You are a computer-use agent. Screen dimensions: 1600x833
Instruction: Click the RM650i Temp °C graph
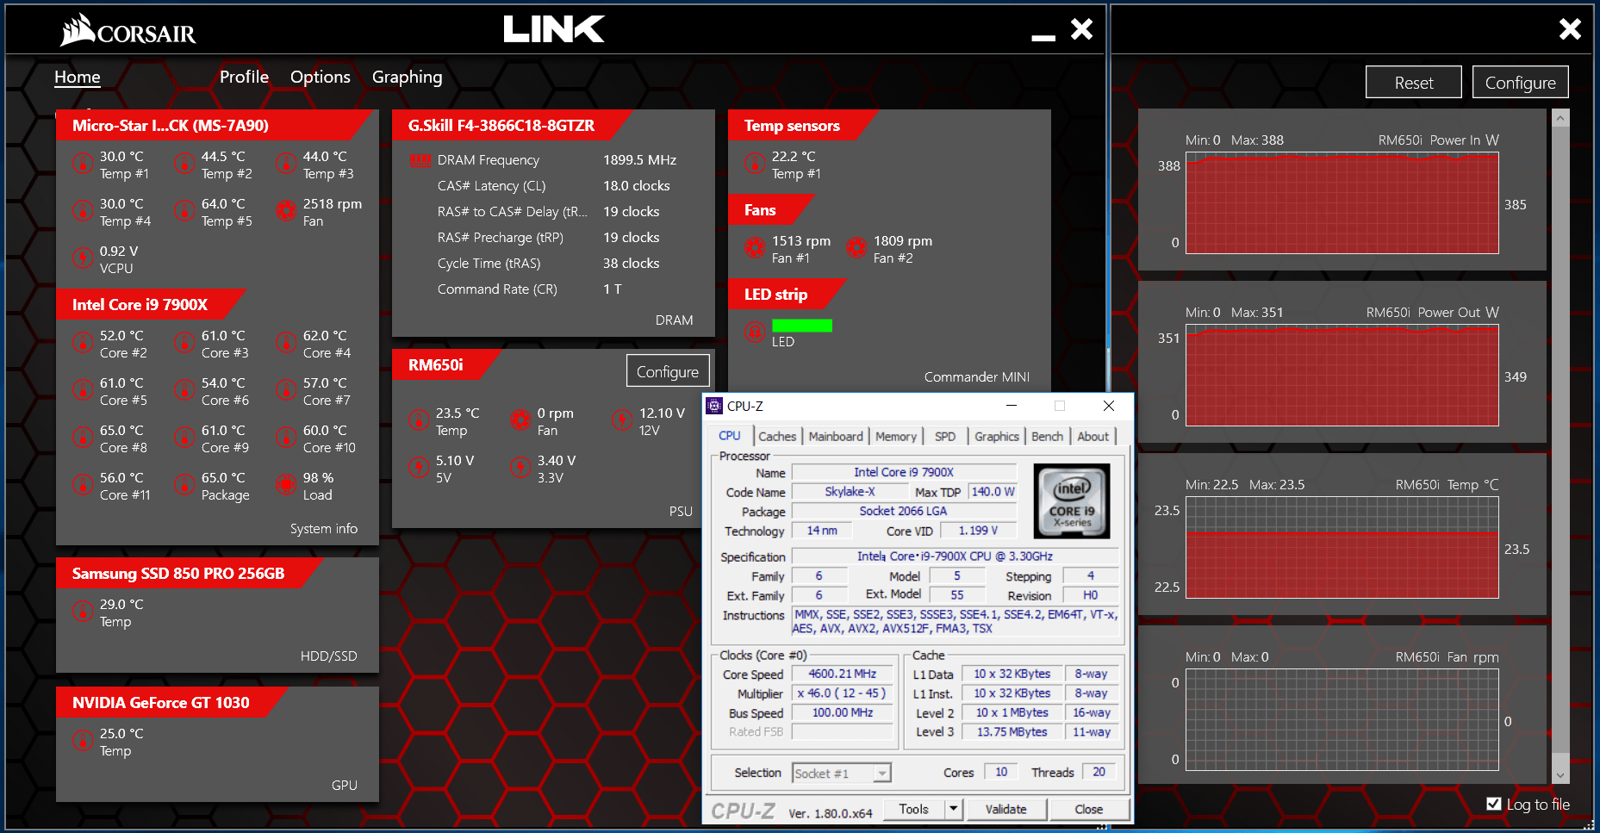1342,548
